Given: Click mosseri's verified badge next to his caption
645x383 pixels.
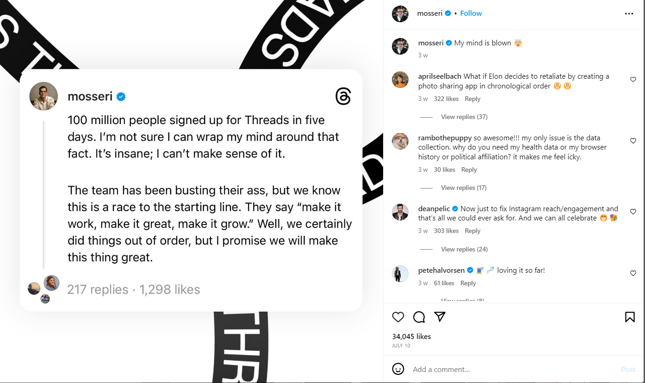Looking at the screenshot, I should [448, 43].
